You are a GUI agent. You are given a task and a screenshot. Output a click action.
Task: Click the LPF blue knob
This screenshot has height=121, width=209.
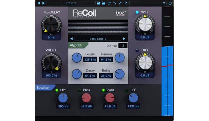pyautogui.click(x=133, y=98)
